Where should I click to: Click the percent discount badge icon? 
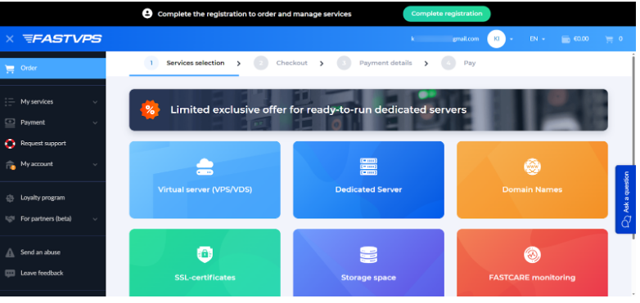click(x=150, y=109)
